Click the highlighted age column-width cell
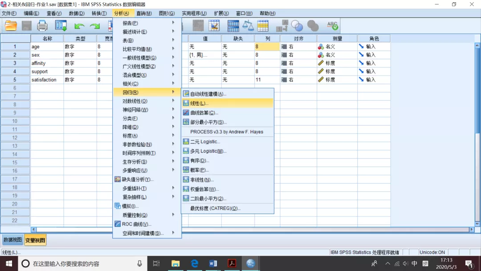The height and width of the screenshot is (271, 481). 267,47
